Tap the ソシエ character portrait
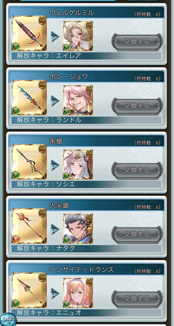The image size is (174, 326). click(x=78, y=165)
